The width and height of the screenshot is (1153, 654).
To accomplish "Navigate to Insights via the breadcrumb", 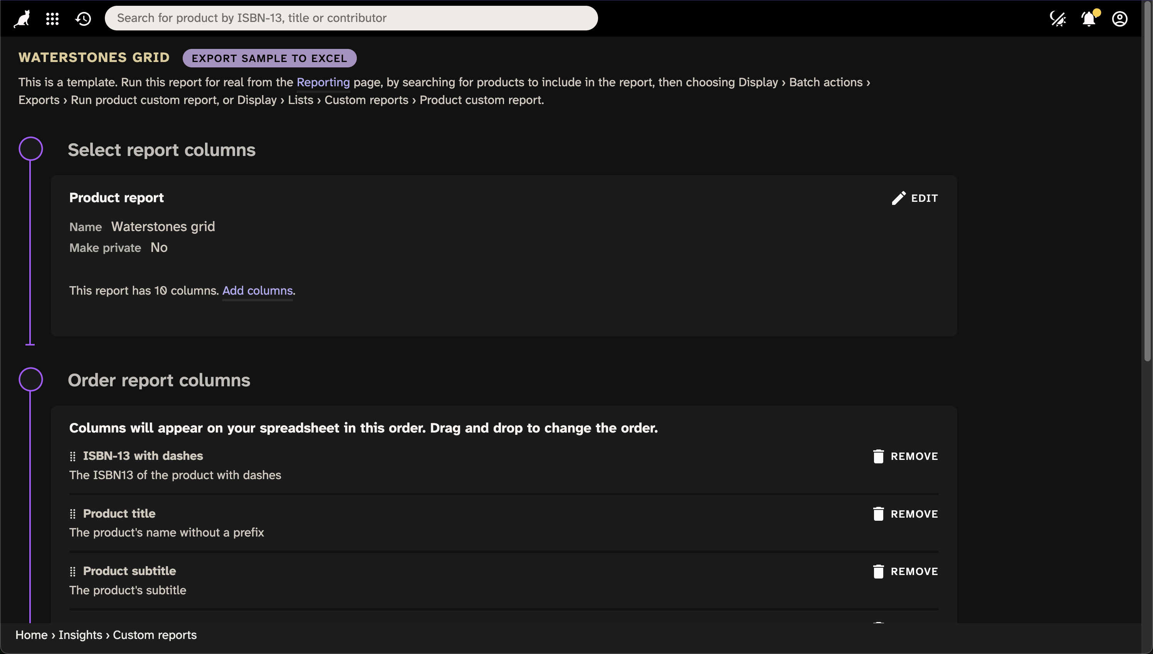I will (80, 635).
